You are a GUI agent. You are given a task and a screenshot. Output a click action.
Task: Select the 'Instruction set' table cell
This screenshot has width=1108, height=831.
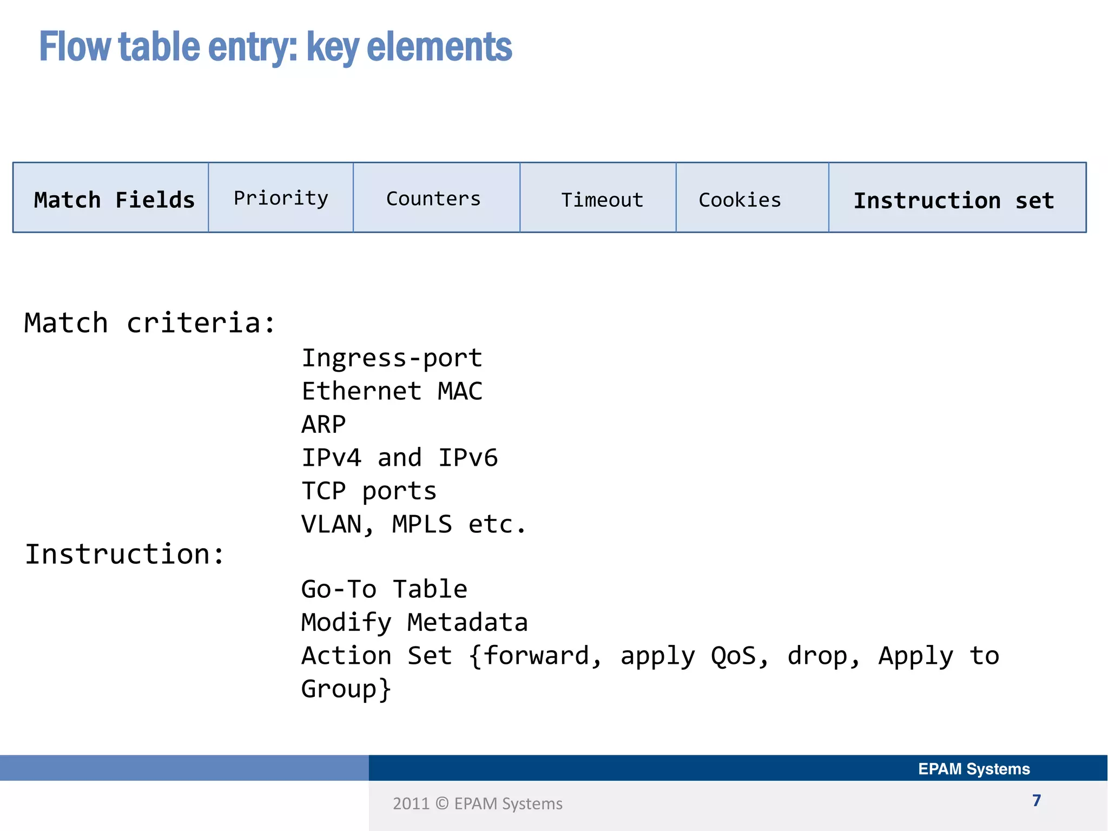coord(958,197)
